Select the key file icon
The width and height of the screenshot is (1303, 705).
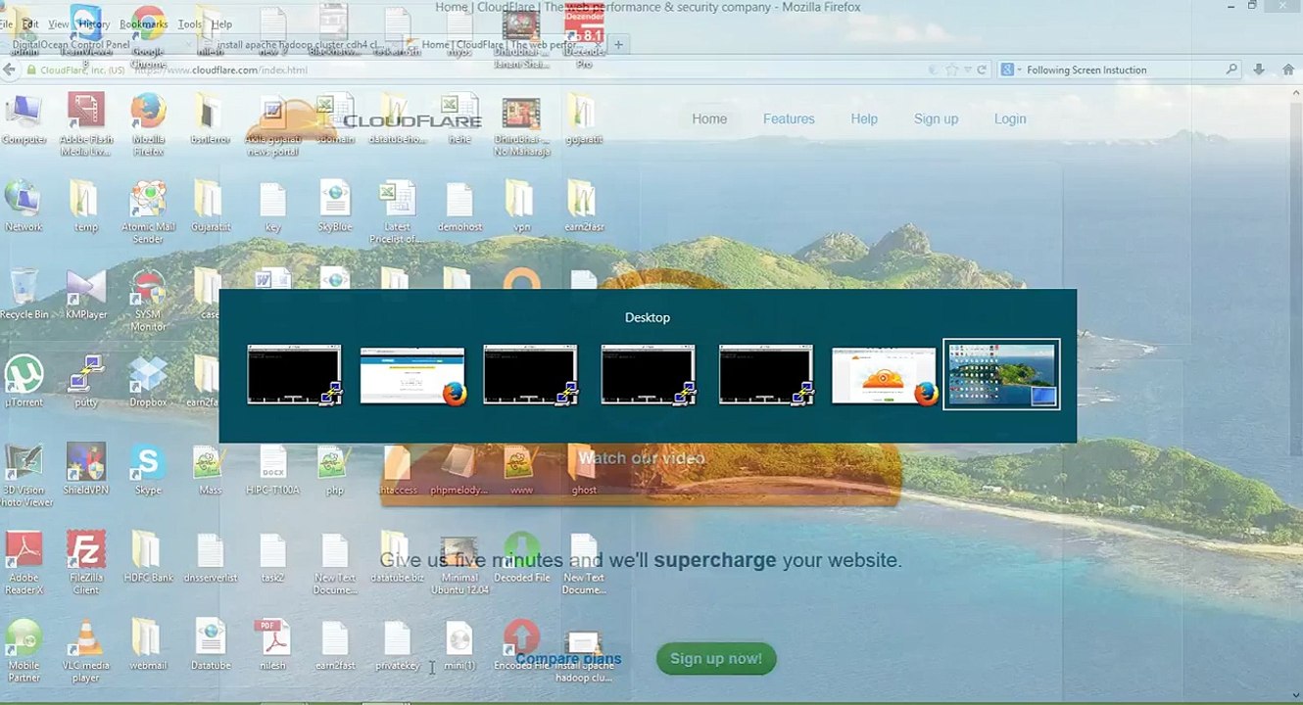(x=272, y=207)
